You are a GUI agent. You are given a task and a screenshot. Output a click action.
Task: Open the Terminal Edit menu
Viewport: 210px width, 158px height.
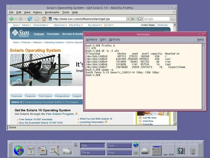click(x=103, y=39)
